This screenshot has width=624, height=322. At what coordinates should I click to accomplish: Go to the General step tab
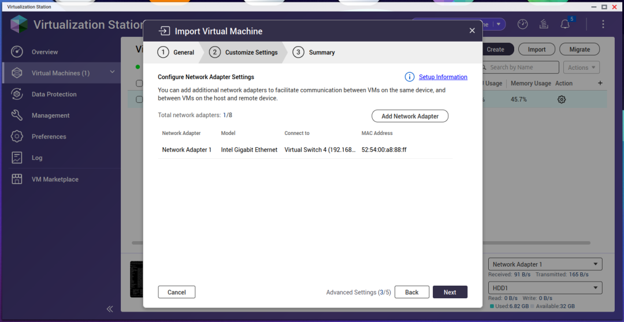coord(176,53)
